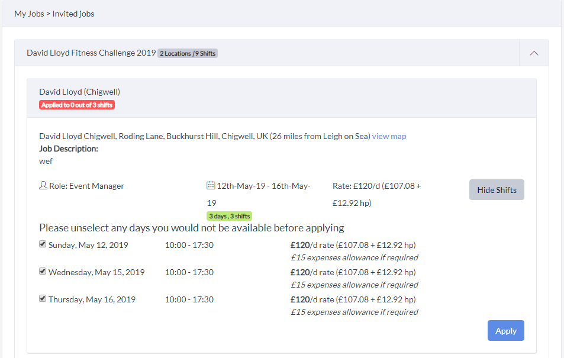The height and width of the screenshot is (358, 564).
Task: Open the view map link
Action: 389,136
